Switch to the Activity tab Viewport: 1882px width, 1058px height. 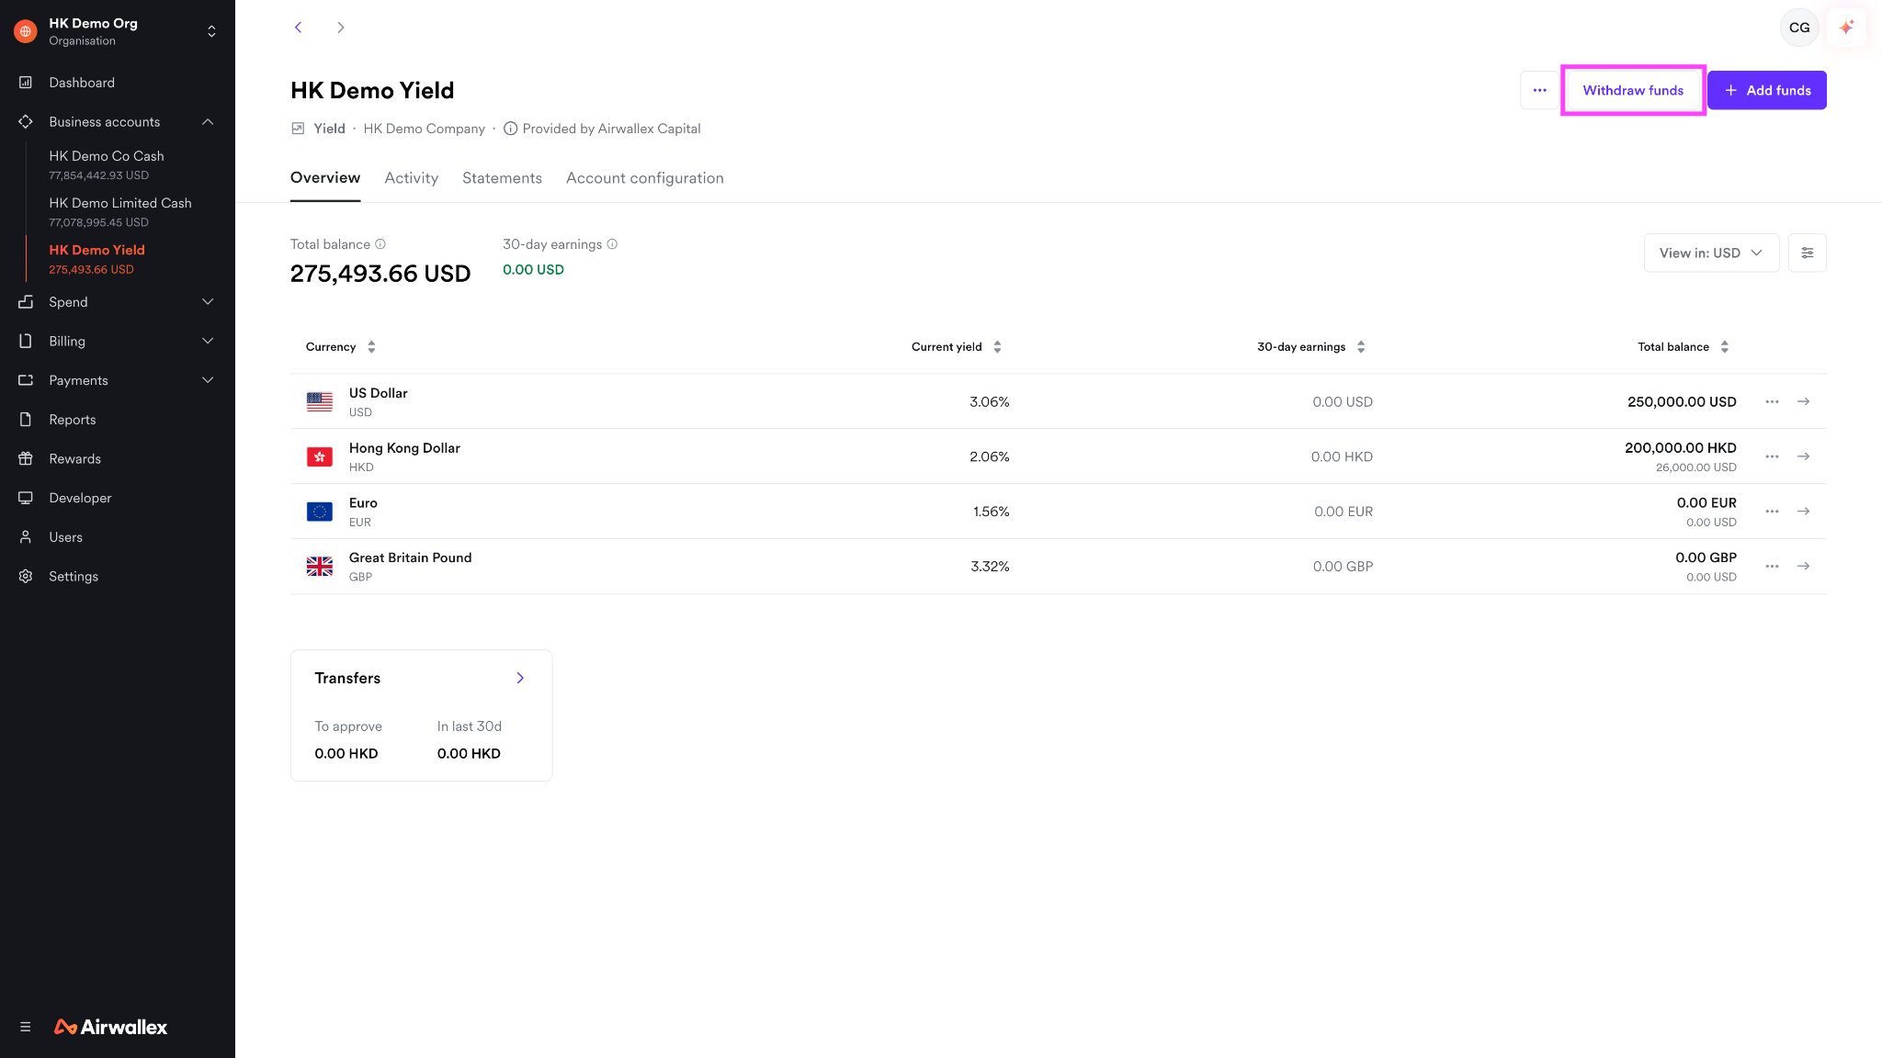(x=411, y=178)
